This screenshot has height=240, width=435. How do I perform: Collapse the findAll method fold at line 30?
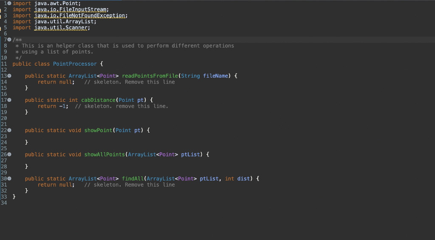click(x=9, y=179)
